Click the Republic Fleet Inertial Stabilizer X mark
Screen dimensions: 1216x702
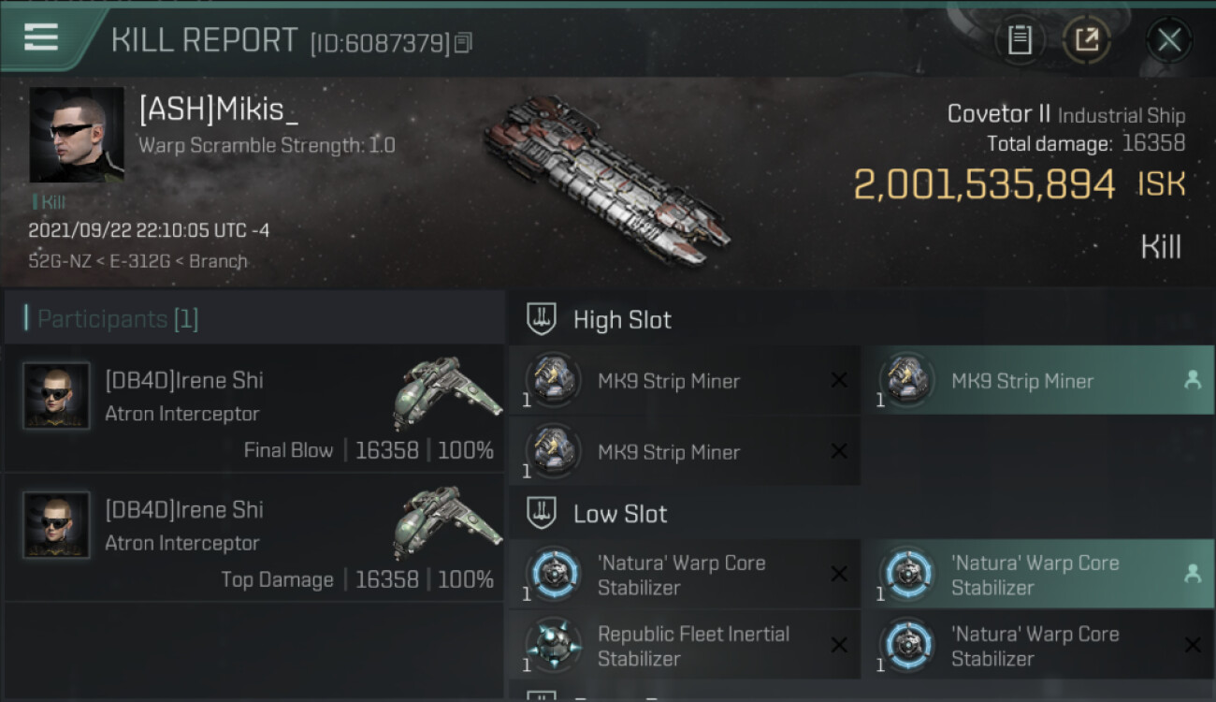(x=839, y=645)
